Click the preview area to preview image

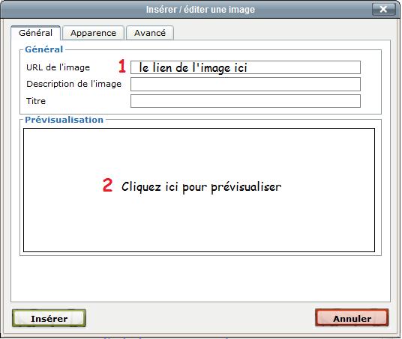coord(199,190)
